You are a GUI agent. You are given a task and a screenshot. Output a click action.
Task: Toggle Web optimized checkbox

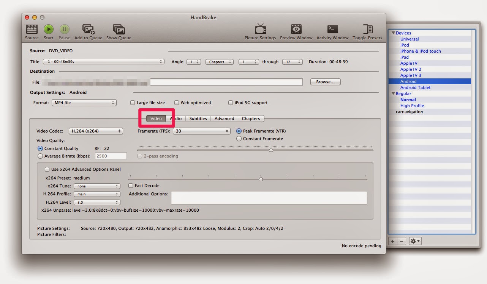[x=177, y=103]
